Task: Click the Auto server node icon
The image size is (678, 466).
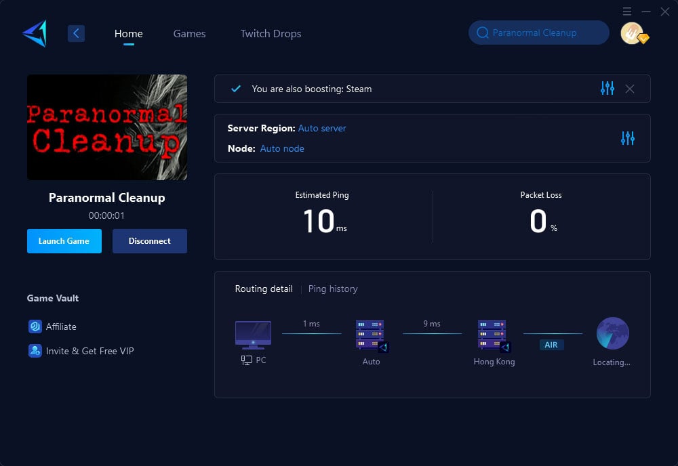Action: tap(371, 335)
